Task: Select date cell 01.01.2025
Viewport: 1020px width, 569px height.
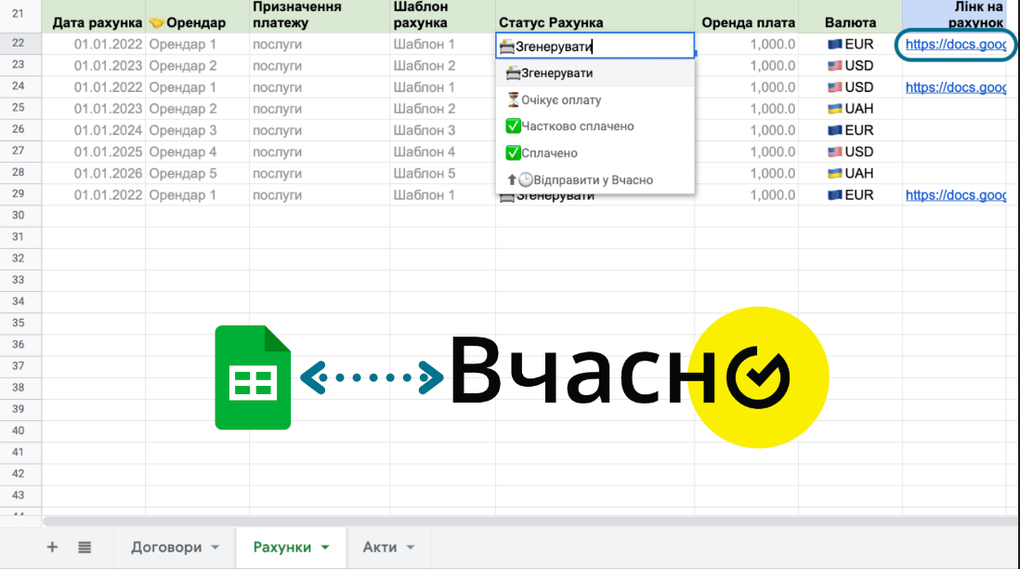Action: point(94,152)
